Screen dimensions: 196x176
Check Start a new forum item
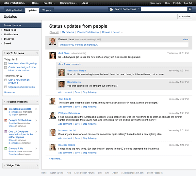coord(6,80)
